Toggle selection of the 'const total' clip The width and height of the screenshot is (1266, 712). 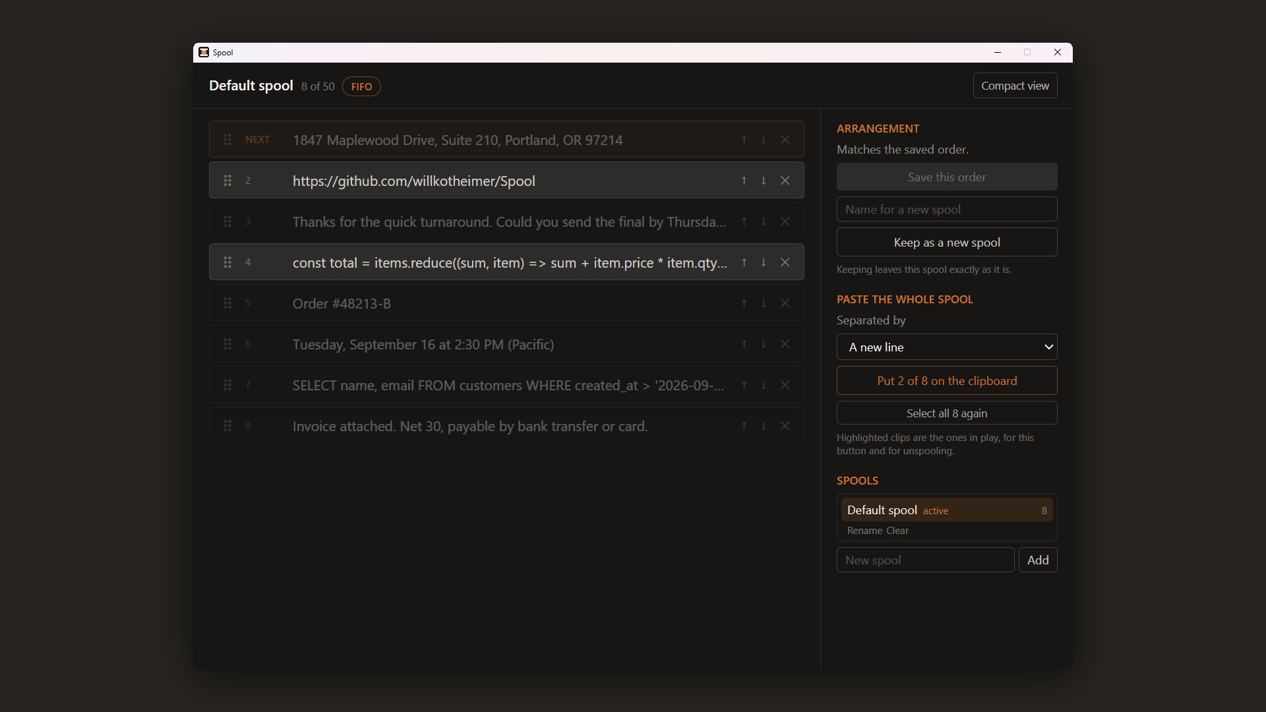[x=506, y=262]
